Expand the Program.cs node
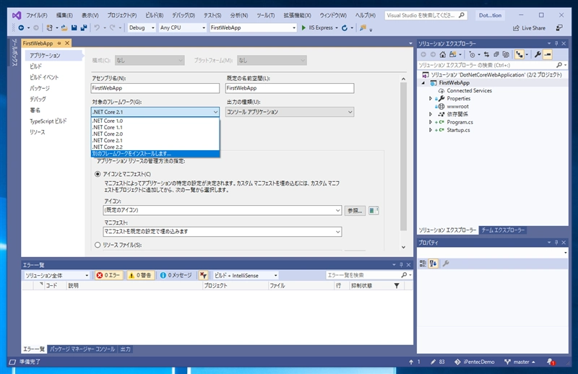Image resolution: width=578 pixels, height=374 pixels. pos(430,122)
